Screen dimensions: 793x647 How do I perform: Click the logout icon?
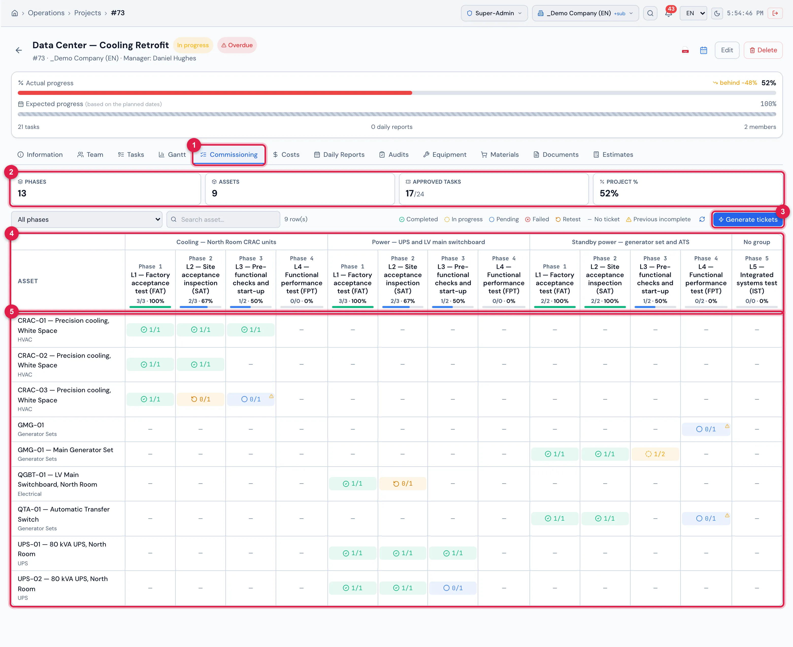tap(775, 13)
